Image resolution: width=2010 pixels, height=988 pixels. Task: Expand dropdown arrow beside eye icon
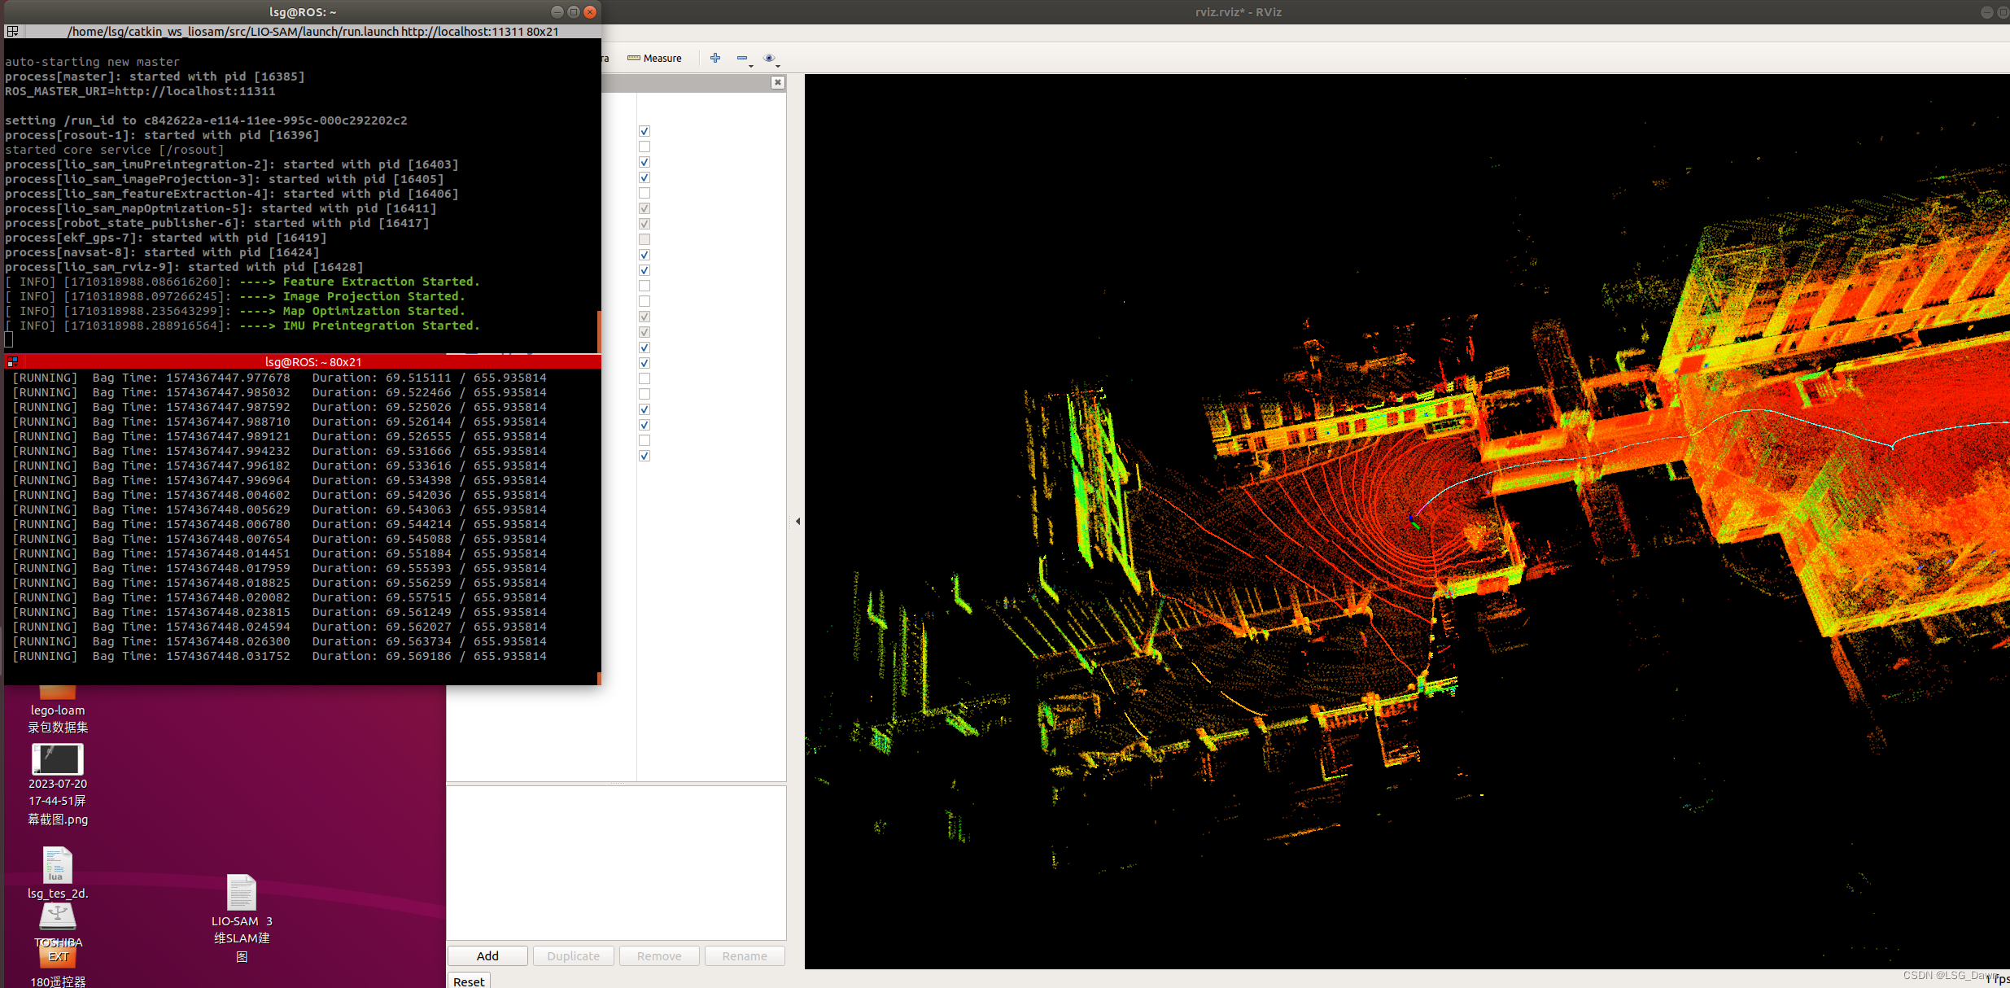[778, 65]
